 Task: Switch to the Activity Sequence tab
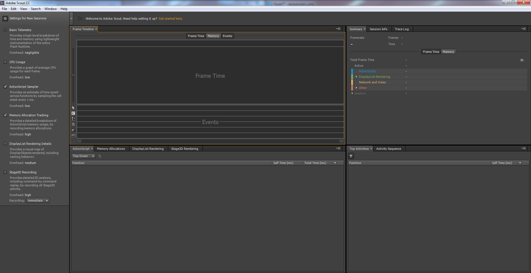(x=389, y=149)
